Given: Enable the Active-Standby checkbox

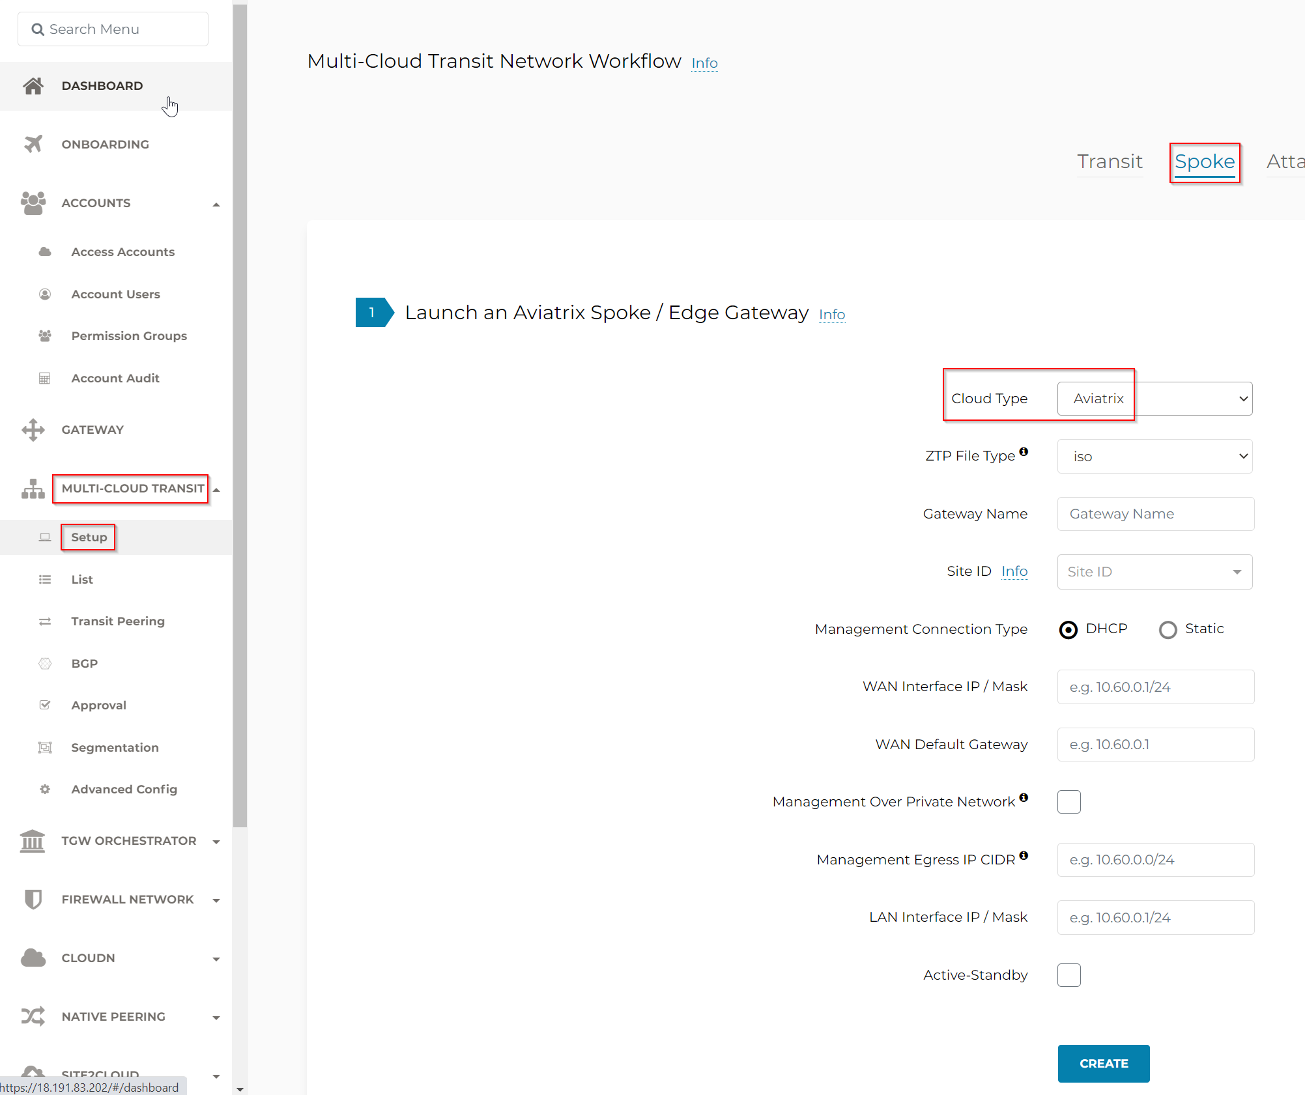Looking at the screenshot, I should click(1069, 975).
